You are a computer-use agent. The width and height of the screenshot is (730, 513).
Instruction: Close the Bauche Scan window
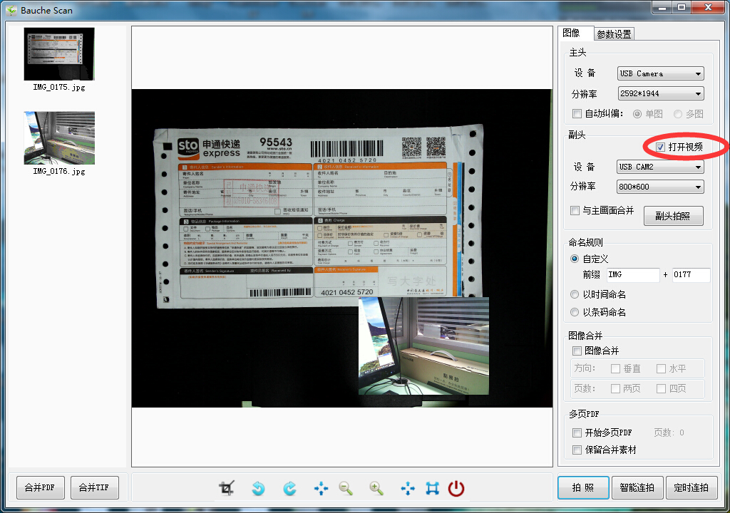click(x=708, y=7)
